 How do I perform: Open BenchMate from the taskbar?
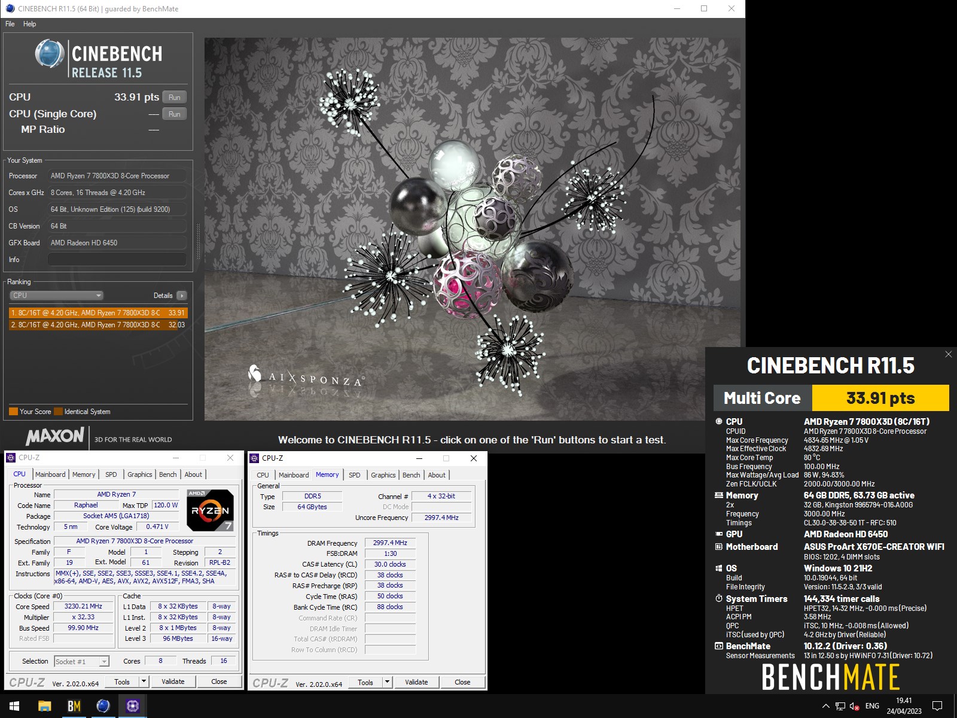[x=74, y=706]
